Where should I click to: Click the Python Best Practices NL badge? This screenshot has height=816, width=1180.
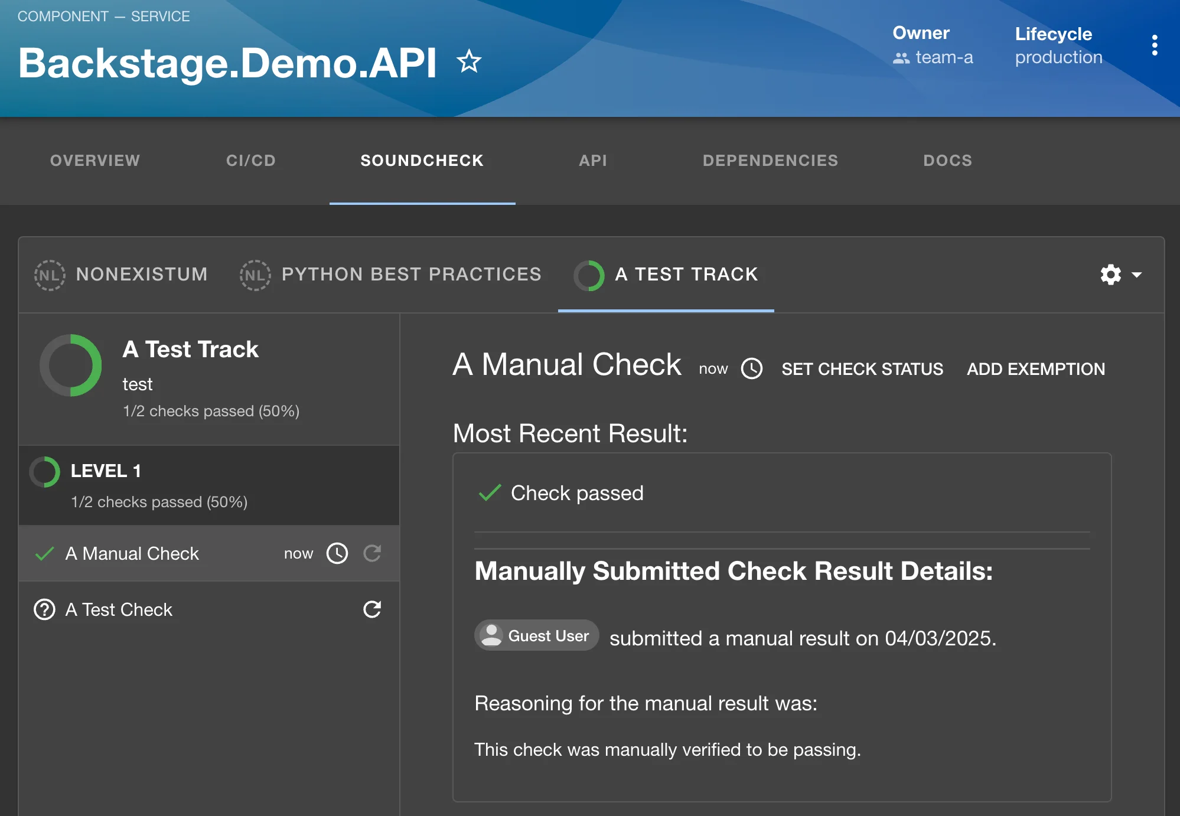[255, 275]
